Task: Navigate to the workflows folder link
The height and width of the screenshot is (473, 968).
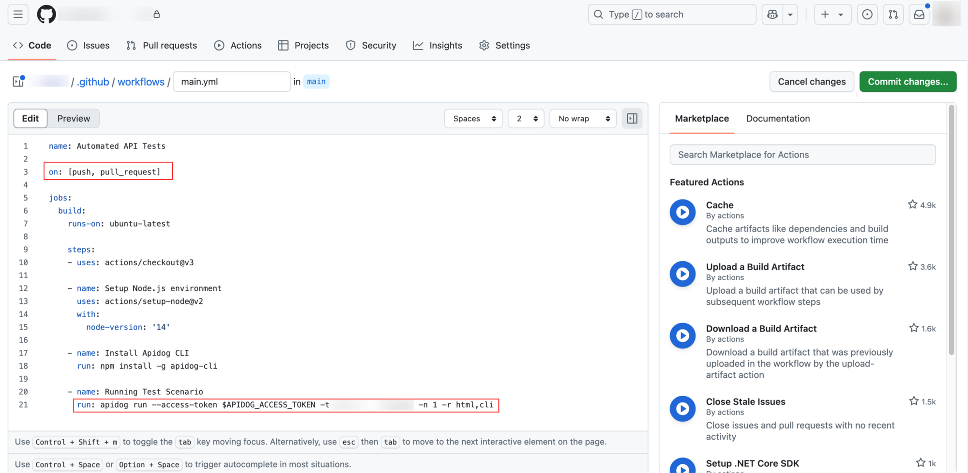Action: tap(141, 82)
